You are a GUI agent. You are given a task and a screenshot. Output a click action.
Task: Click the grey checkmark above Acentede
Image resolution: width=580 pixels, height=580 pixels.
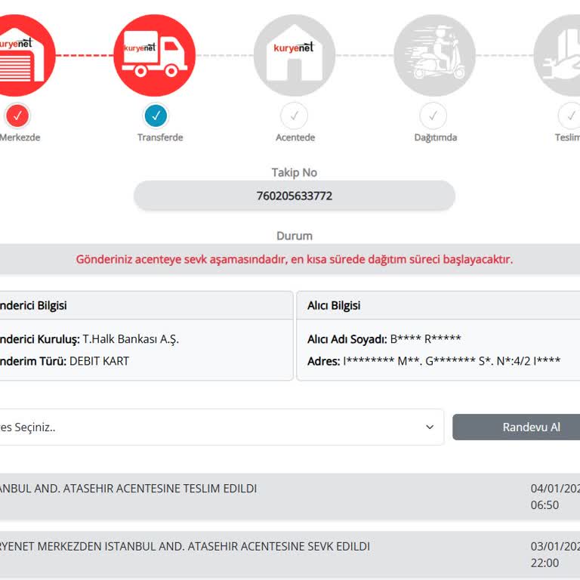(x=294, y=116)
